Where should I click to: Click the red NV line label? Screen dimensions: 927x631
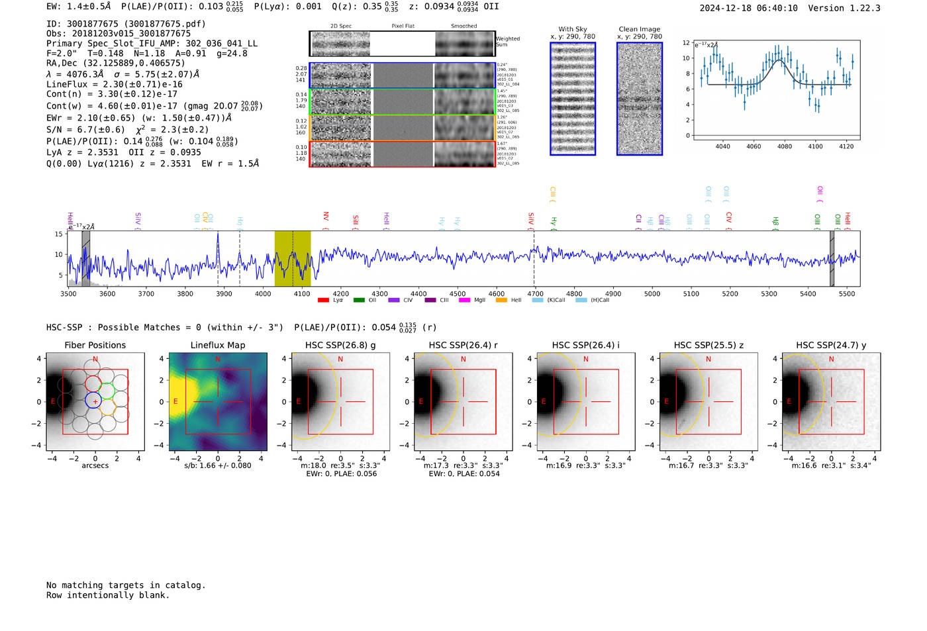(326, 220)
